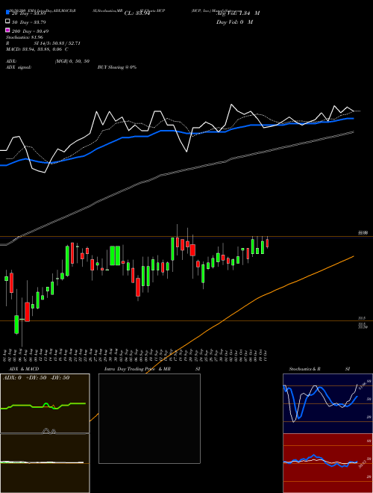Click the white 50 Day legend swatch
The image size is (373, 493).
coord(7,21)
